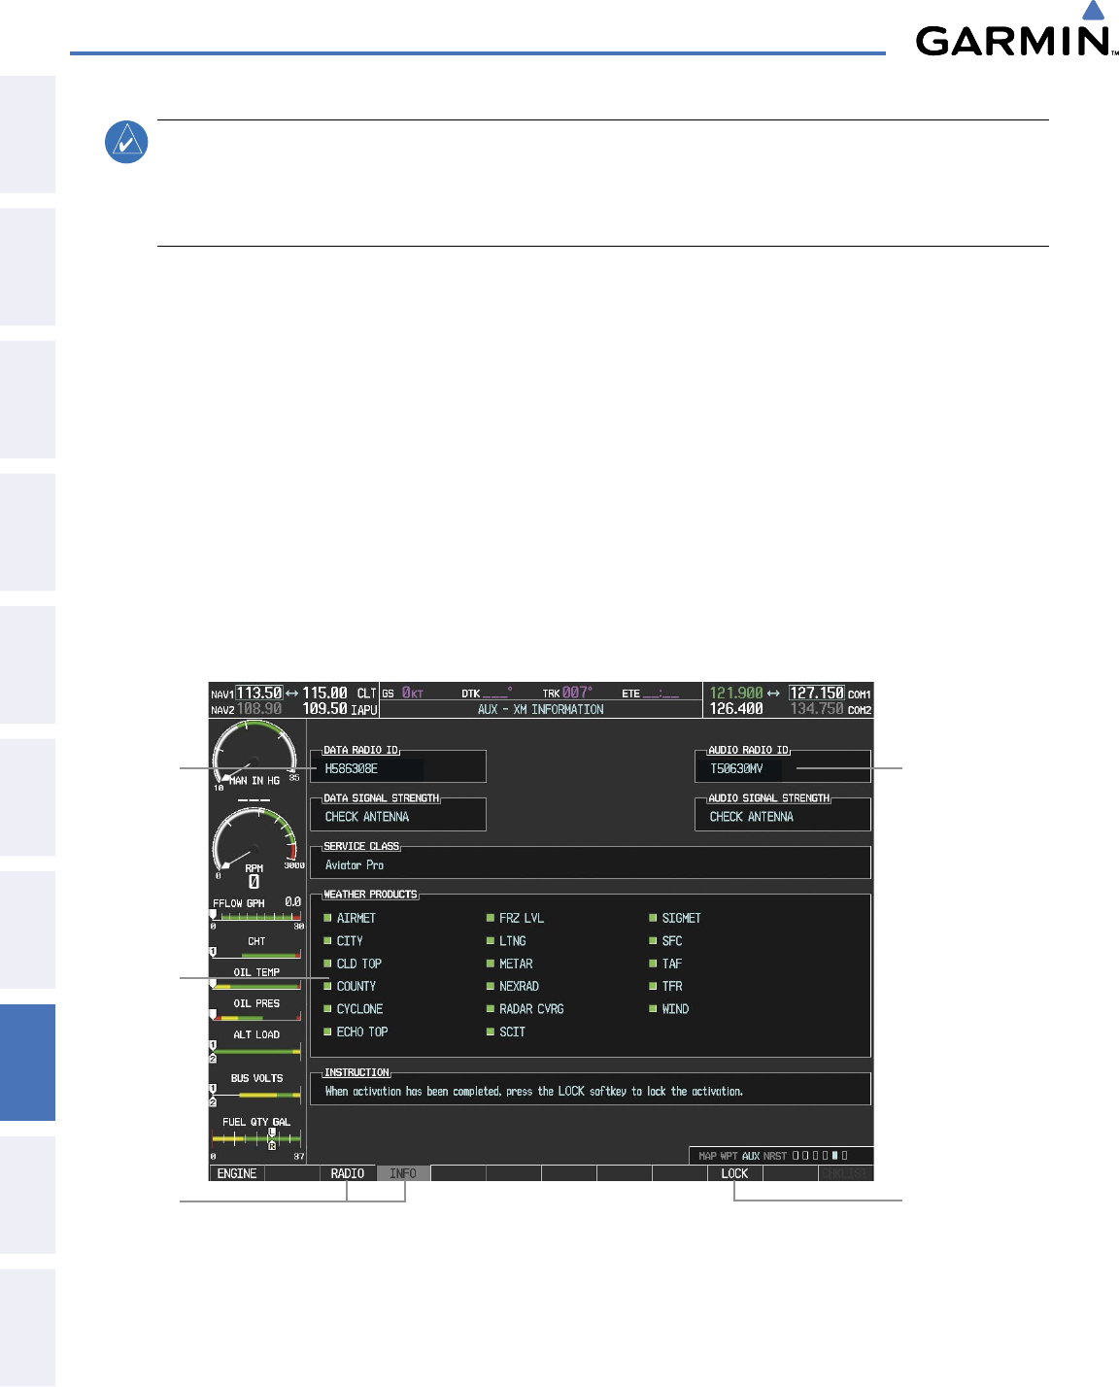This screenshot has width=1119, height=1387.
Task: Click the CYCLONE green status square
Action: (328, 1009)
